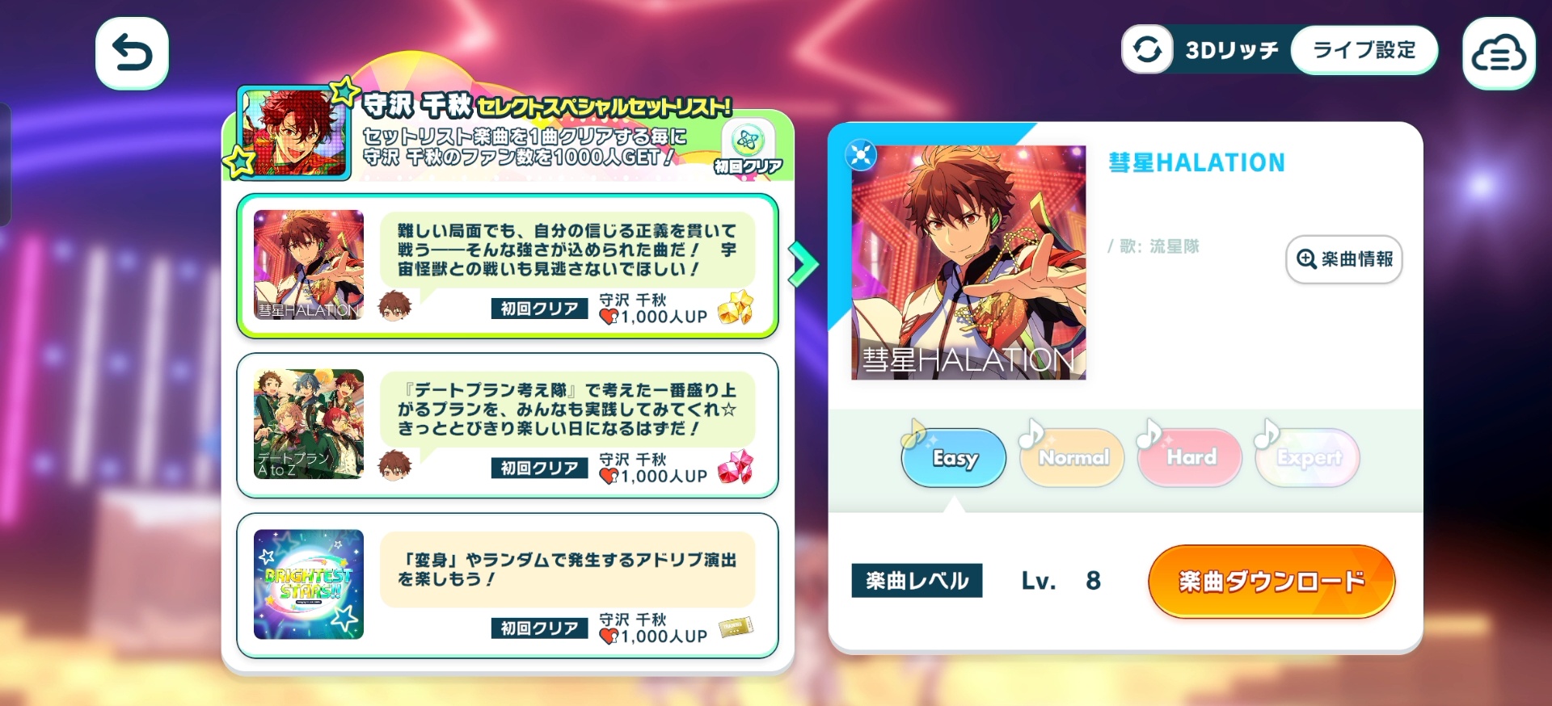Open ライブ設定 live settings
Viewport: 1552px width, 706px height.
1364,50
